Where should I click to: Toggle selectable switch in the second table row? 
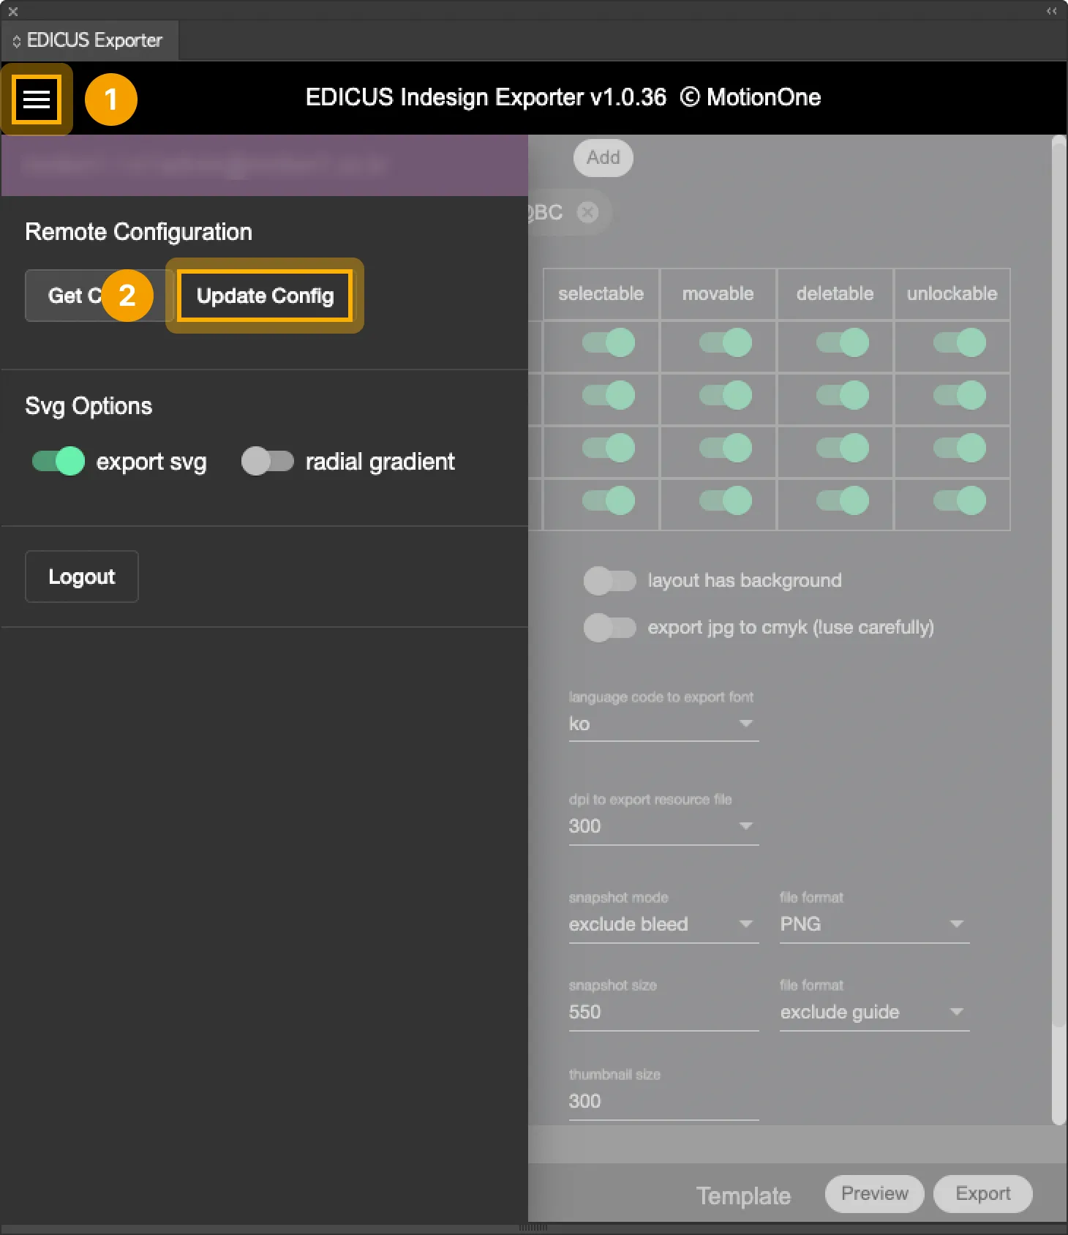(609, 395)
